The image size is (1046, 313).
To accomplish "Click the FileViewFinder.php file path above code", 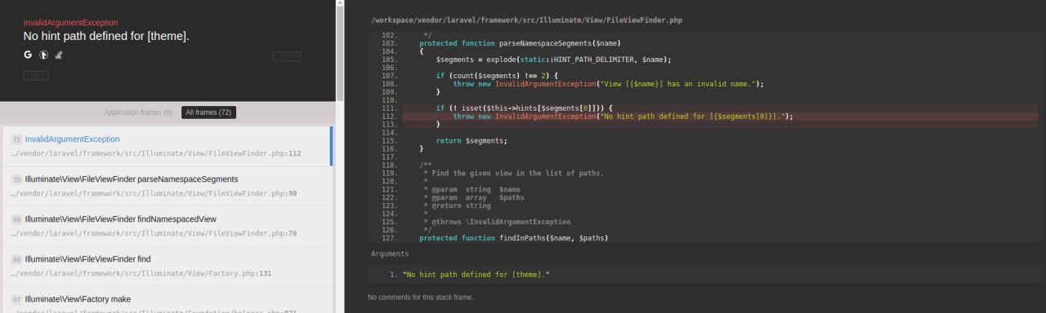I will 526,20.
